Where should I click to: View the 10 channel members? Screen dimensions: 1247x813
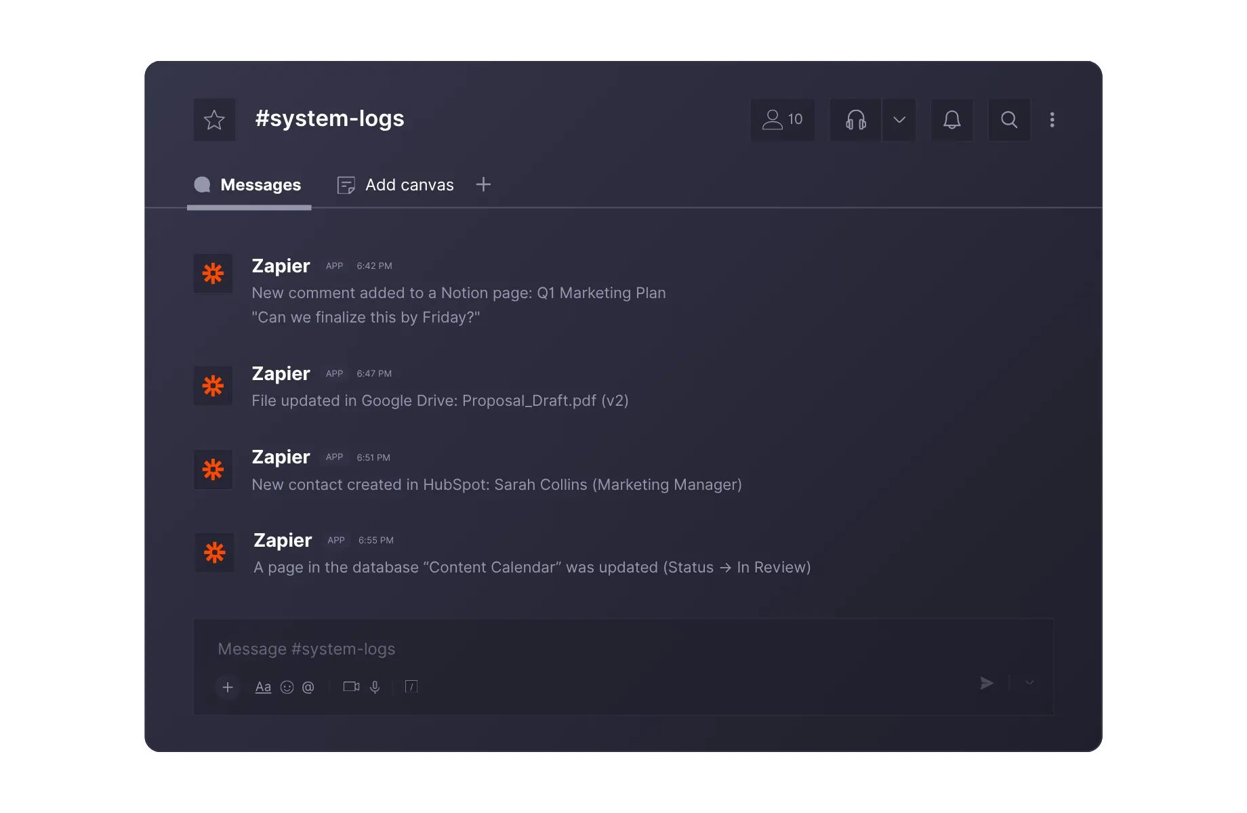tap(781, 120)
